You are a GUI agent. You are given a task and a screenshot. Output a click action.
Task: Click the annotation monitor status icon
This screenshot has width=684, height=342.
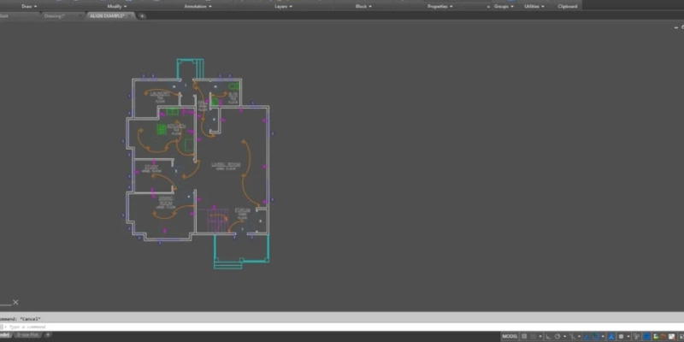[636, 336]
